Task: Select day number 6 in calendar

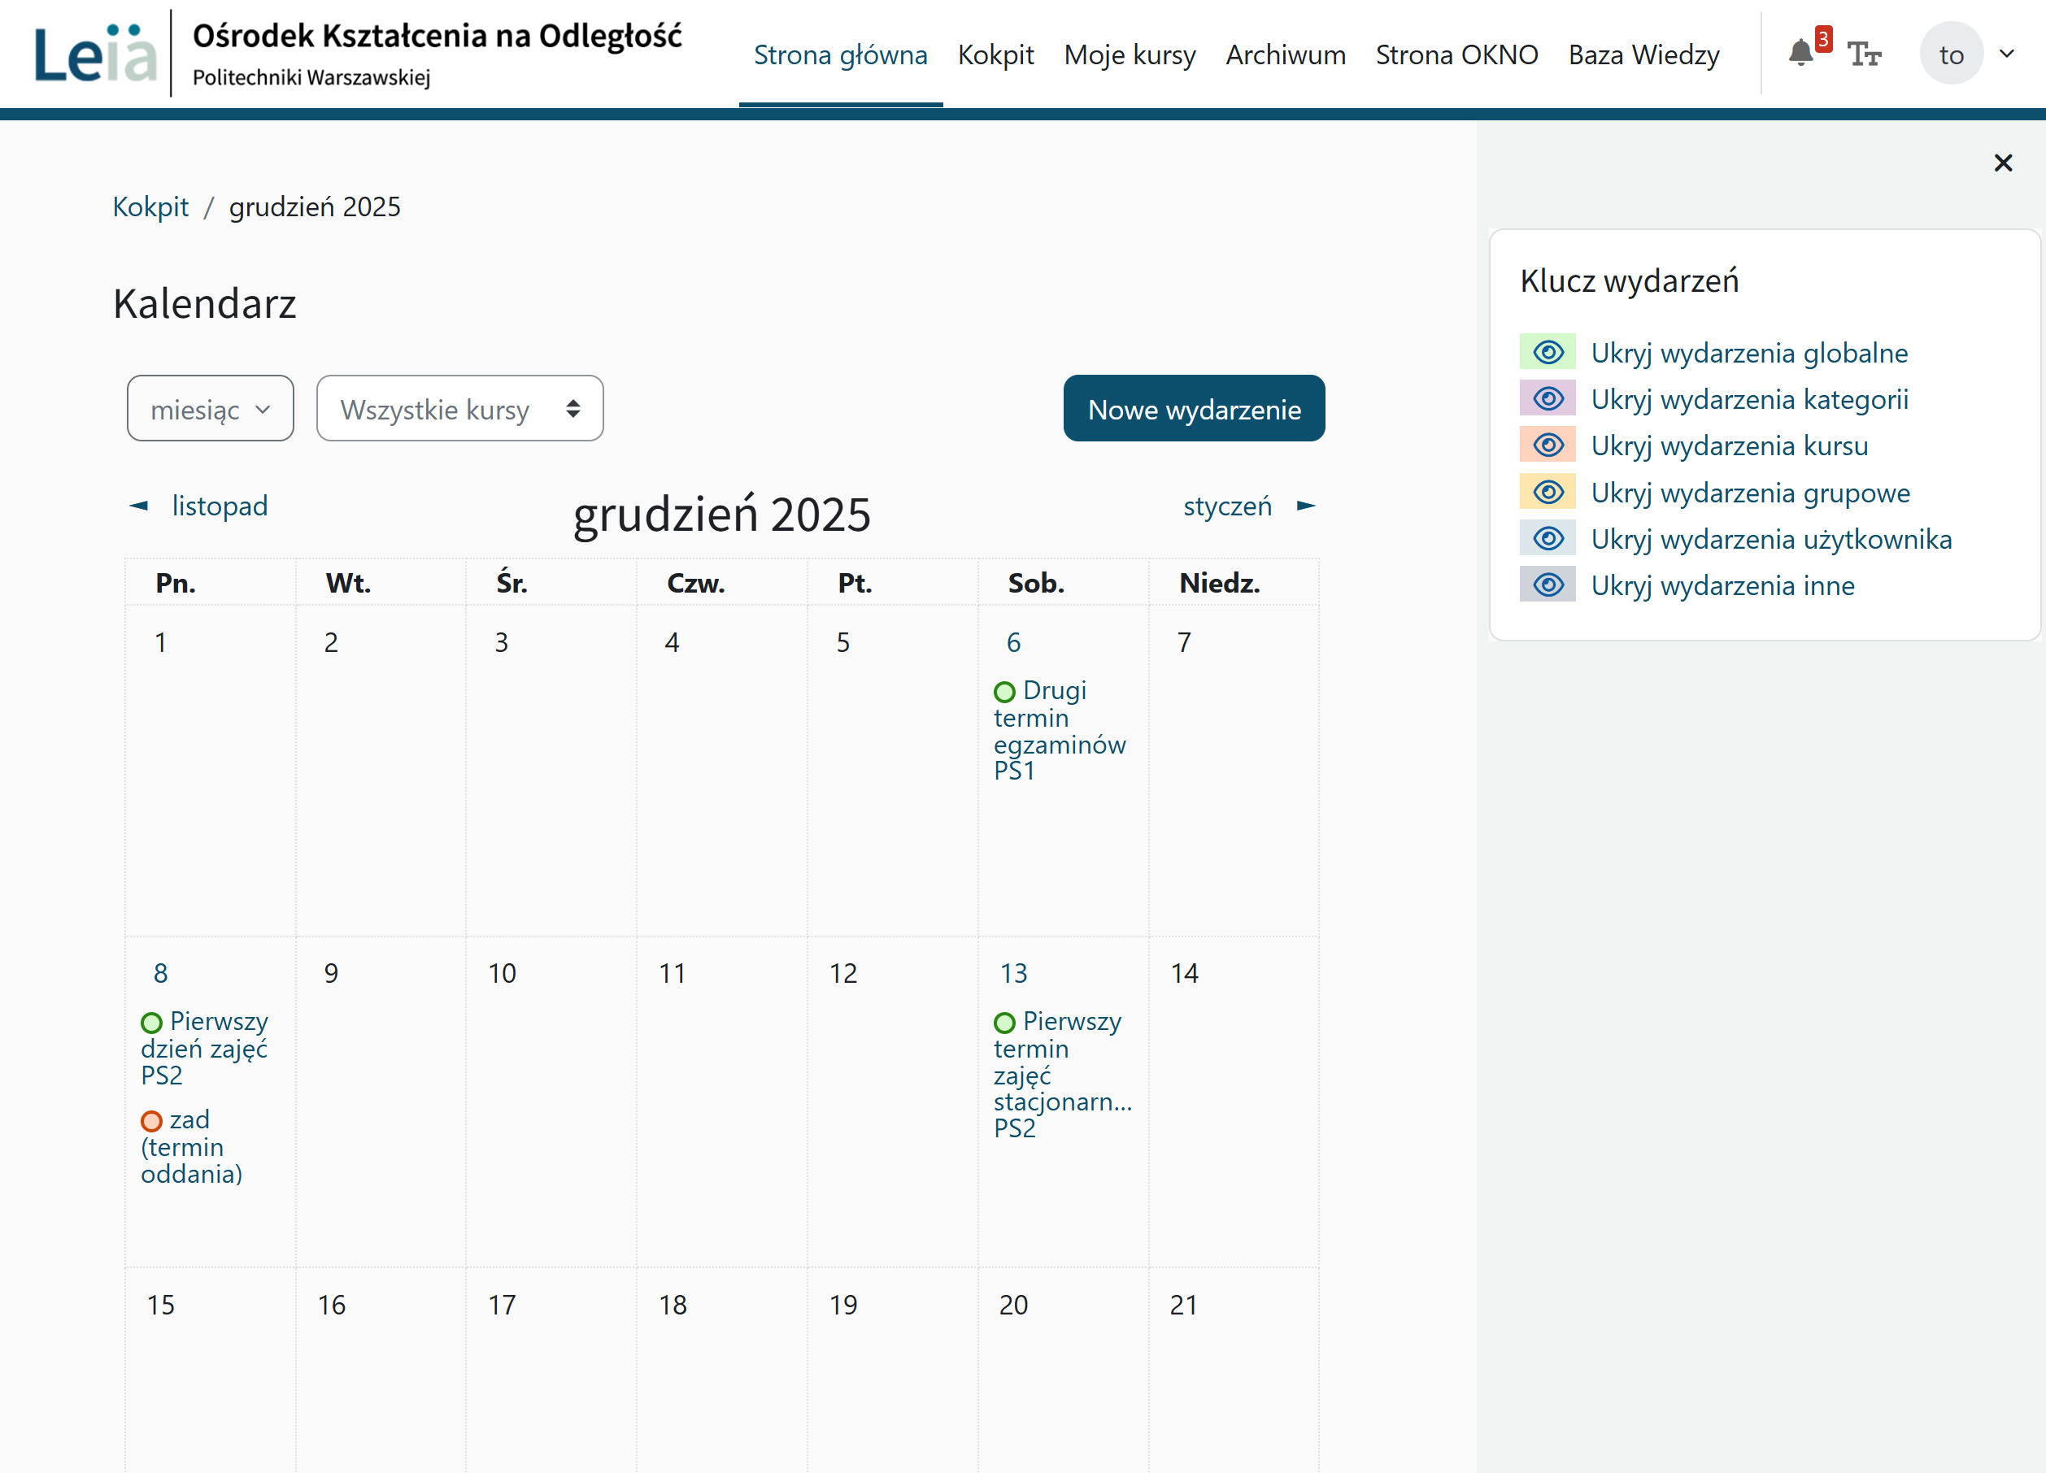Action: point(1013,642)
